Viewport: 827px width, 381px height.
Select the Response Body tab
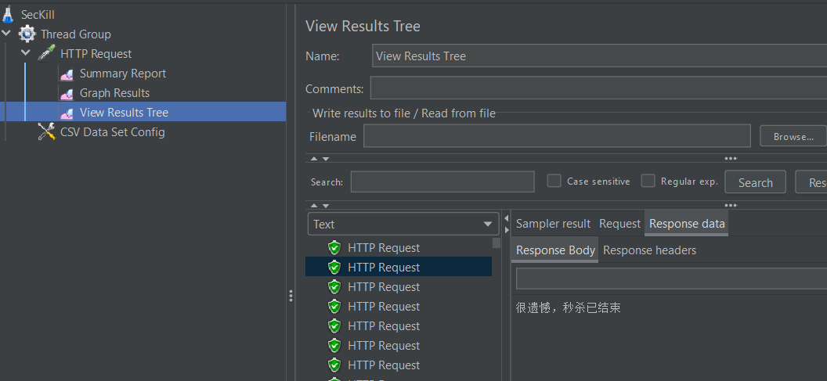coord(554,250)
